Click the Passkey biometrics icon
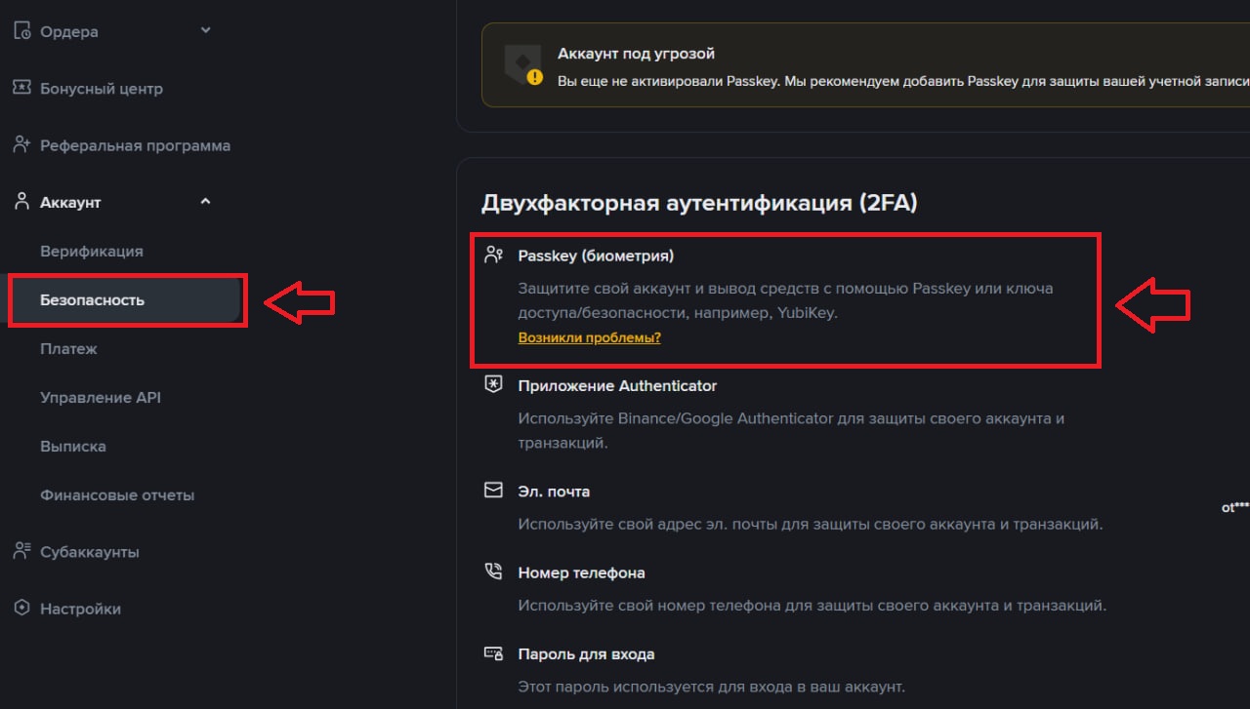Viewport: 1250px width, 709px height. [x=493, y=256]
